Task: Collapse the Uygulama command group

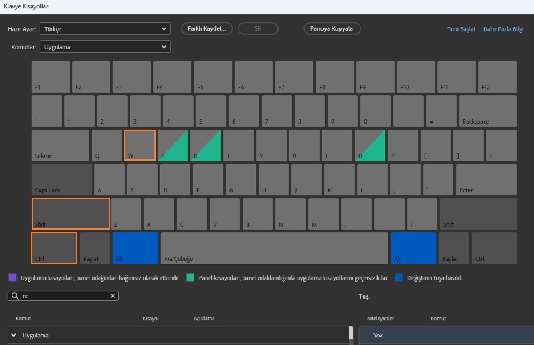Action: click(14, 336)
